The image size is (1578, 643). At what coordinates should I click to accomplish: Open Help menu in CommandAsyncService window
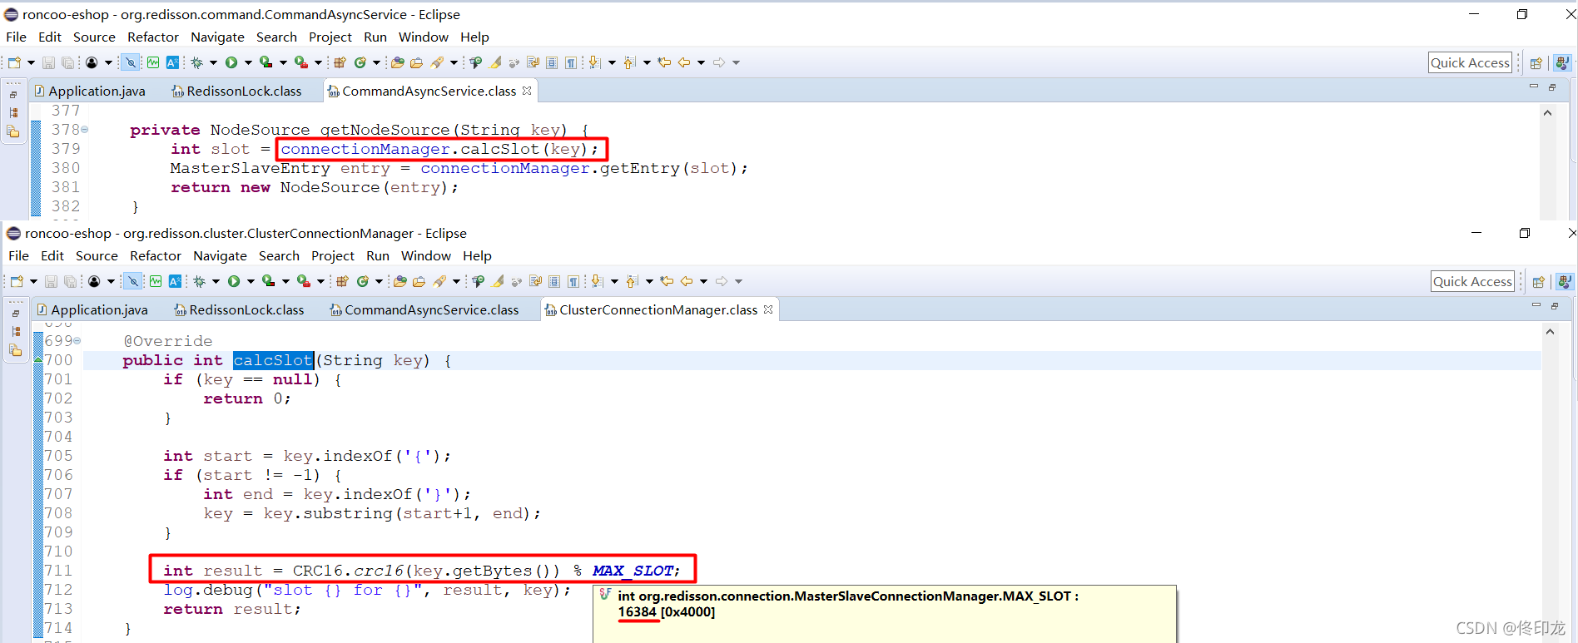click(x=474, y=37)
